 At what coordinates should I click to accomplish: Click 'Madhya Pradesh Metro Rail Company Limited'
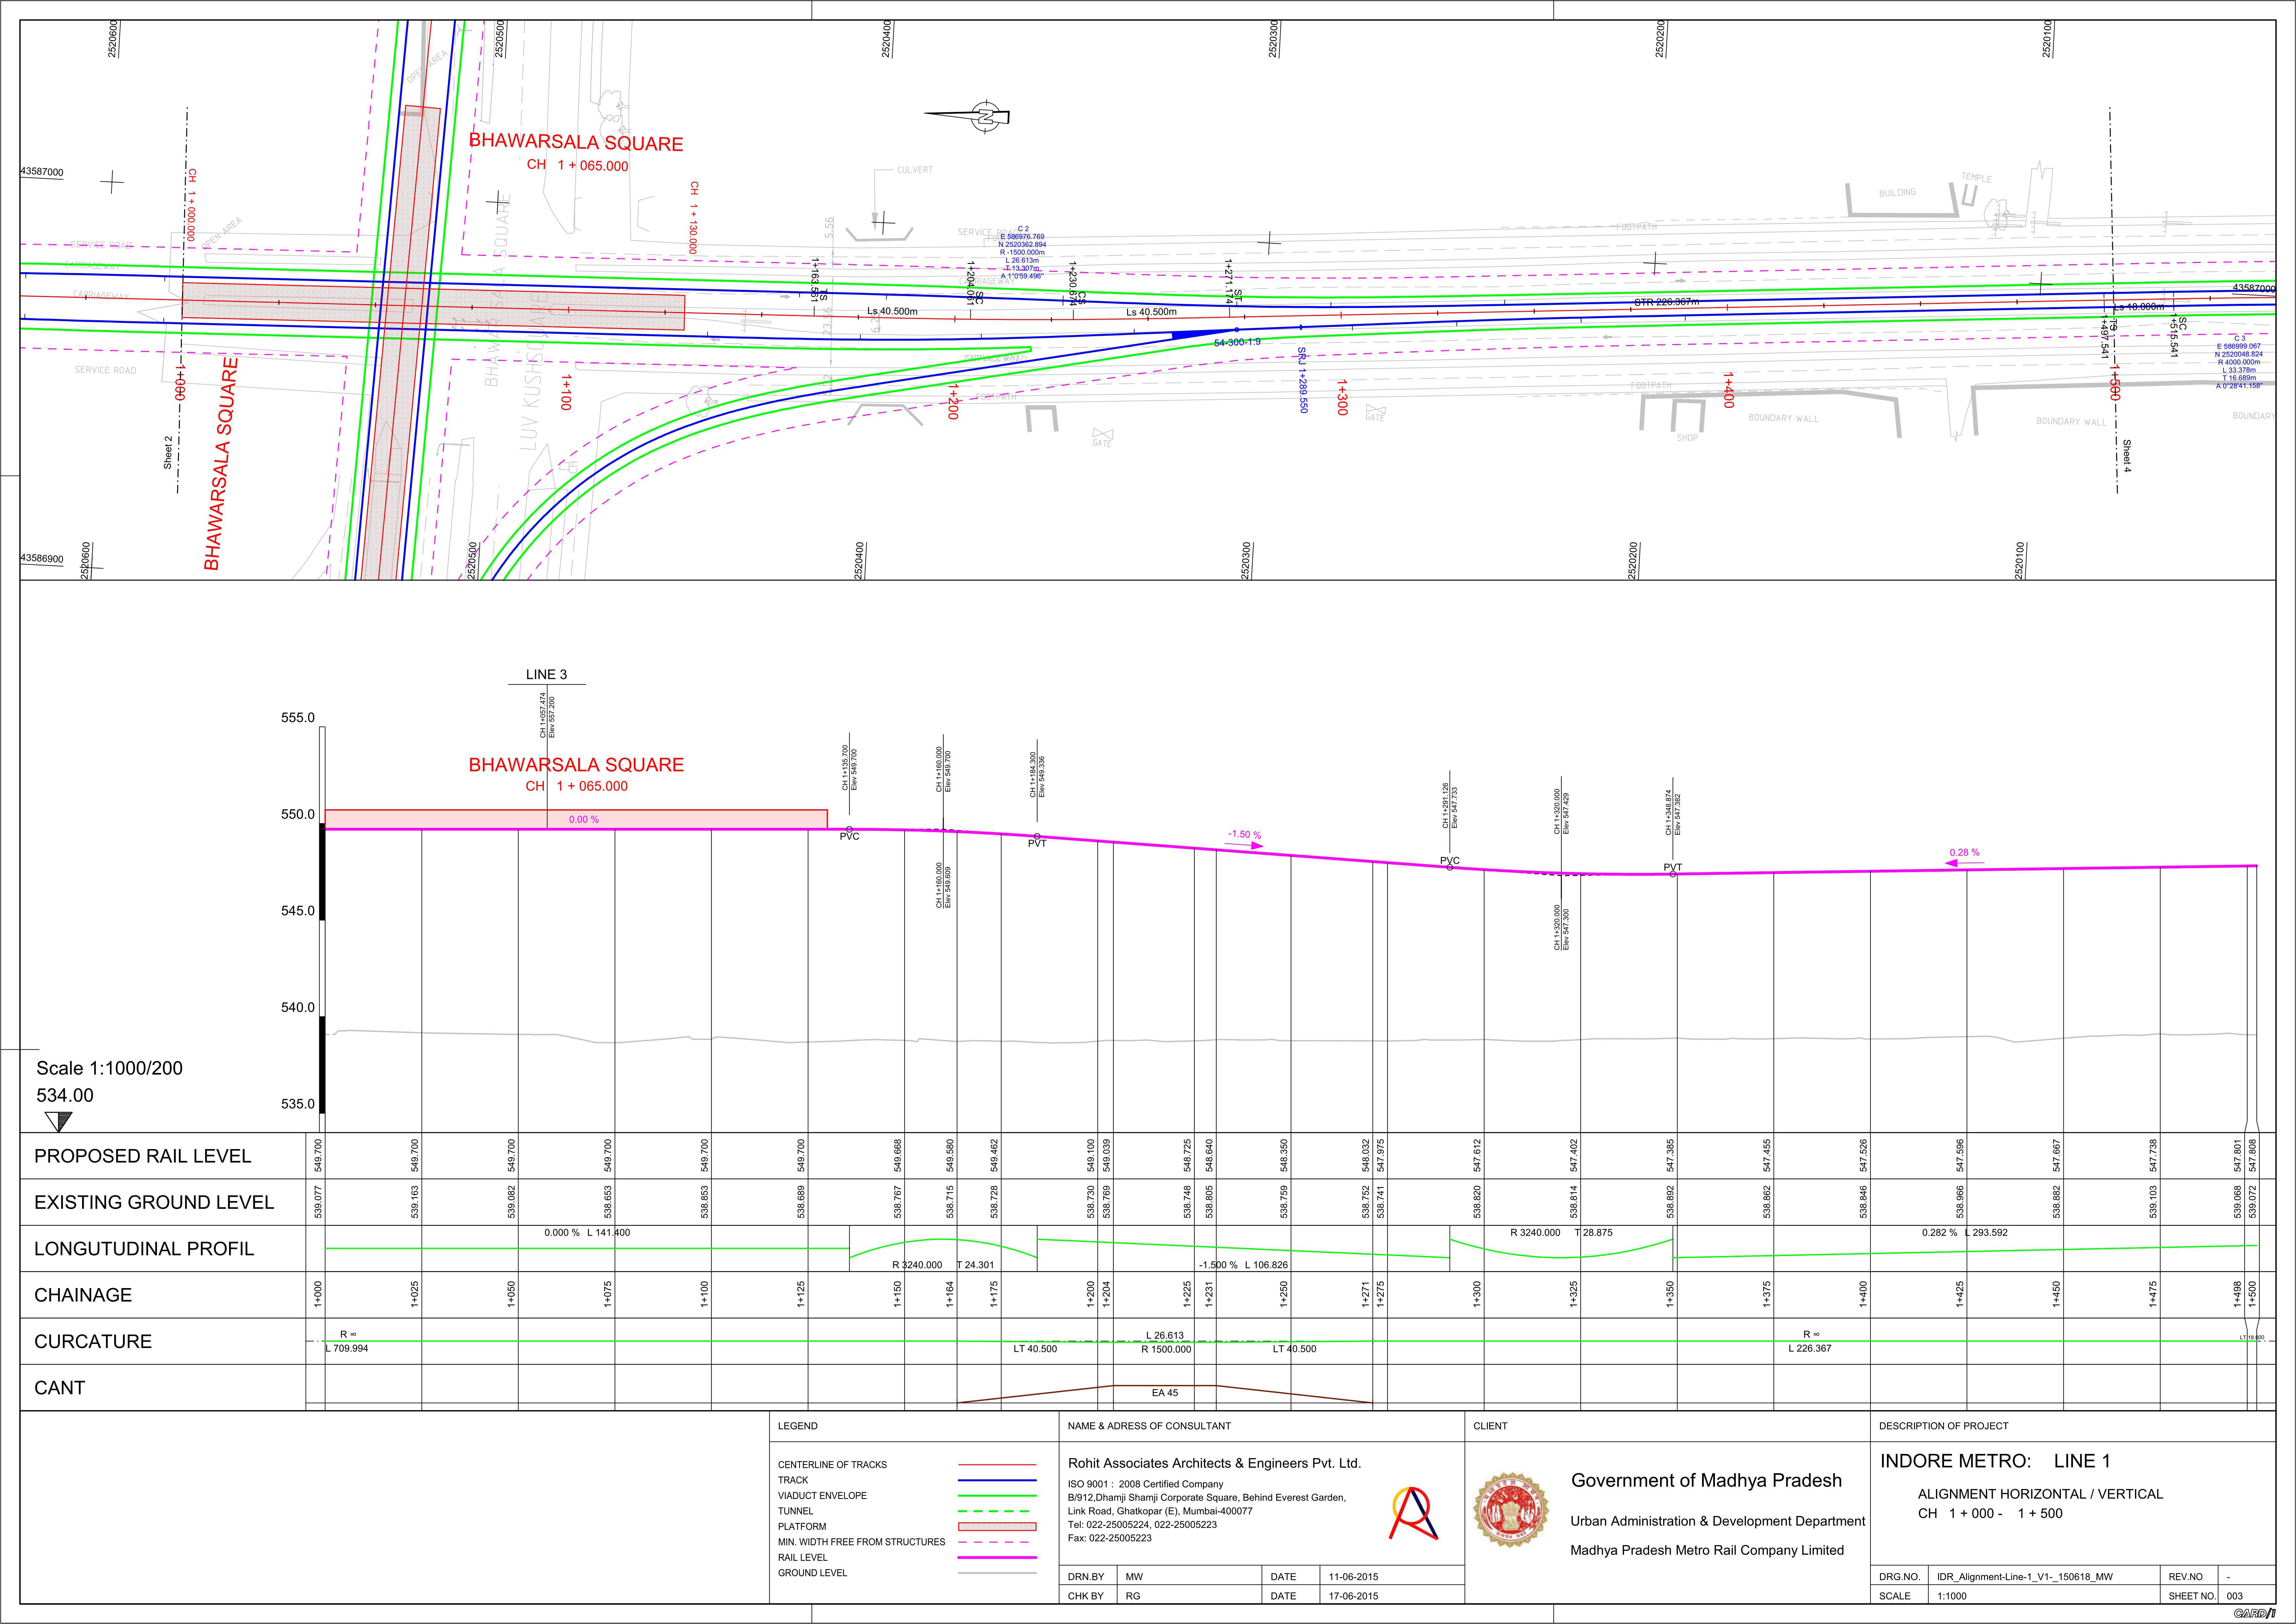pyautogui.click(x=1707, y=1551)
